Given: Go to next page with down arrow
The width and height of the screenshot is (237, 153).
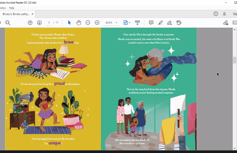Looking at the screenshot, I should click(39, 23).
